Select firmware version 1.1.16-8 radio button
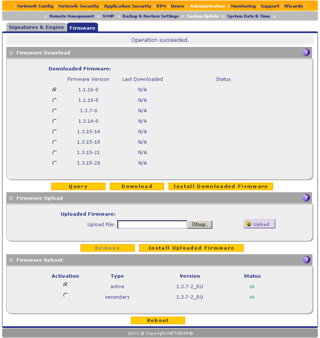320x338 pixels. (55, 100)
